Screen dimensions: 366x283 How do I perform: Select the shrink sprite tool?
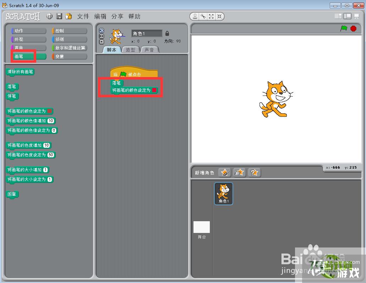219,16
